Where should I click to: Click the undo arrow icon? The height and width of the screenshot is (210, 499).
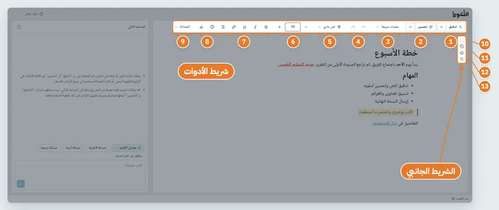pos(364,27)
